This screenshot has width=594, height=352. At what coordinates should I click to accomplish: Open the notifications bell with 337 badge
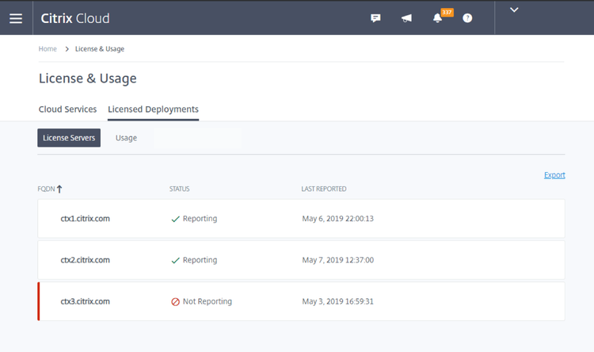[x=438, y=17]
